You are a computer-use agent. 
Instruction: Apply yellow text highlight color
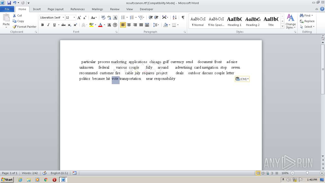click(x=91, y=25)
